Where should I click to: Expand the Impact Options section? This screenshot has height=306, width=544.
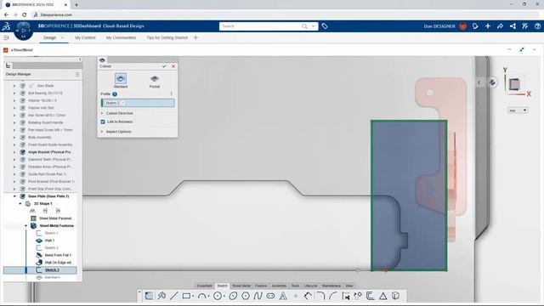click(x=102, y=132)
